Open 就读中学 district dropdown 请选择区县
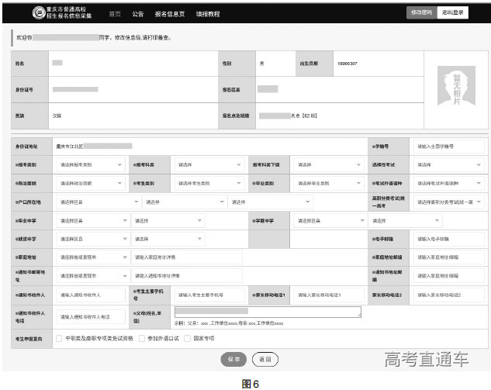This screenshot has height=390, width=491. point(93,239)
